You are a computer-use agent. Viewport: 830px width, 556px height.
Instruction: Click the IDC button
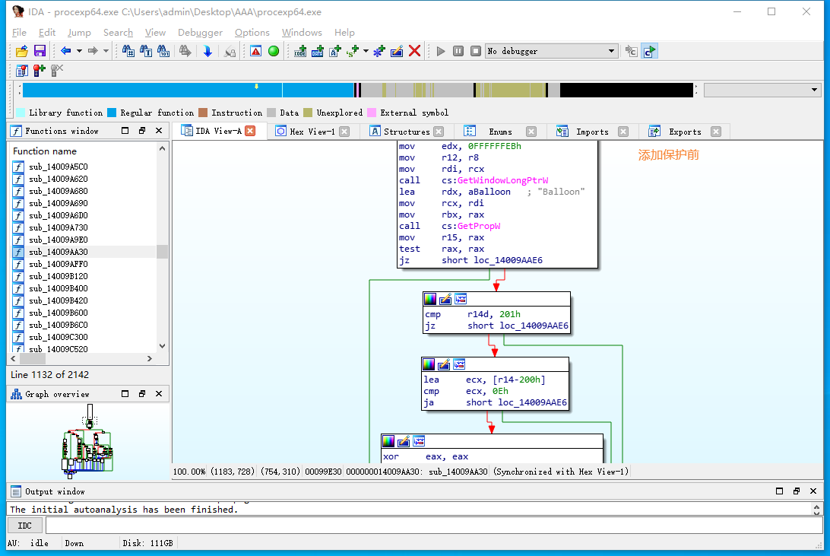point(25,526)
